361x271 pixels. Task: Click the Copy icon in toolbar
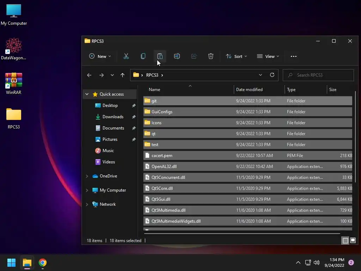pyautogui.click(x=143, y=56)
